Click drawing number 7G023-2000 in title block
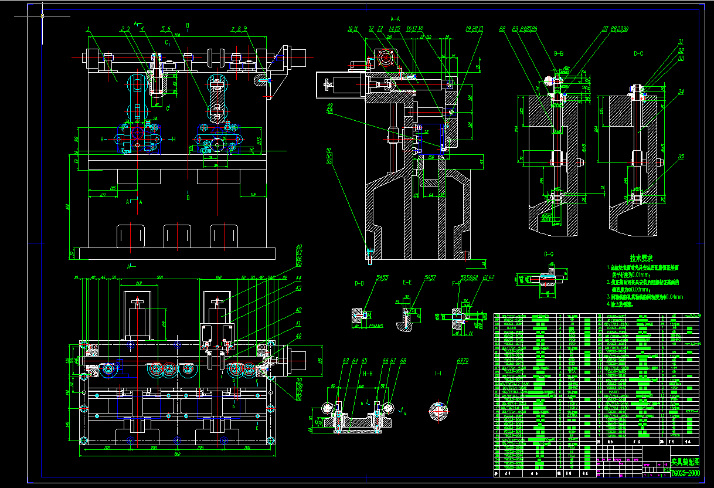This screenshot has height=488, width=714. click(x=686, y=473)
